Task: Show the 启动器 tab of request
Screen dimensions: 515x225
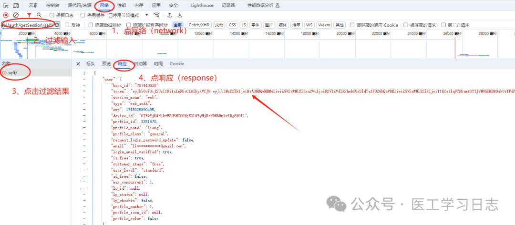Action: pyautogui.click(x=140, y=64)
